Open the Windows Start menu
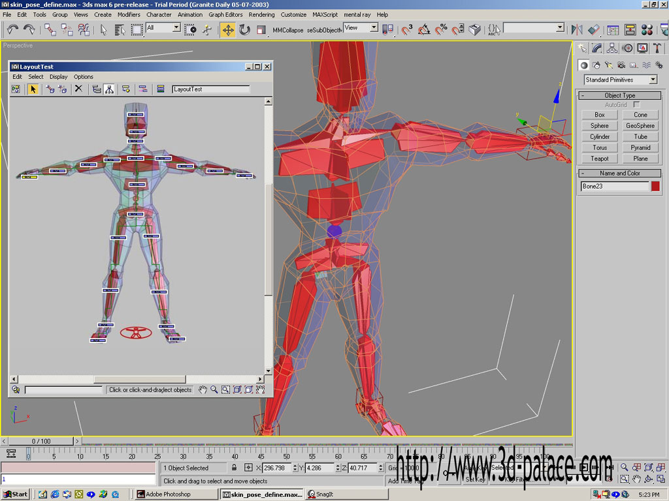Viewport: 669px width, 501px height. (16, 494)
